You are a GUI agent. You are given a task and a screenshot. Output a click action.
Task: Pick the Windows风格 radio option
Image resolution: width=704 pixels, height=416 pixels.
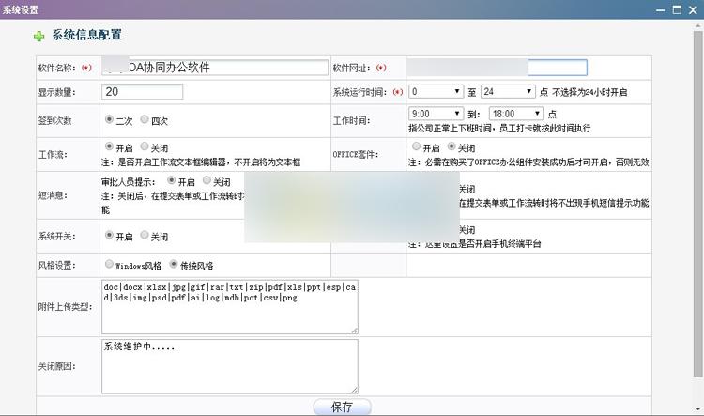tap(110, 265)
